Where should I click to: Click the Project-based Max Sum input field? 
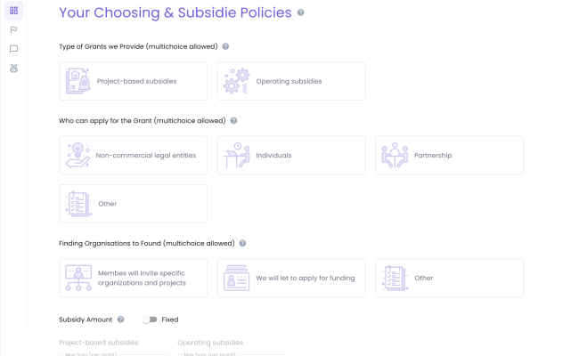pos(113,354)
